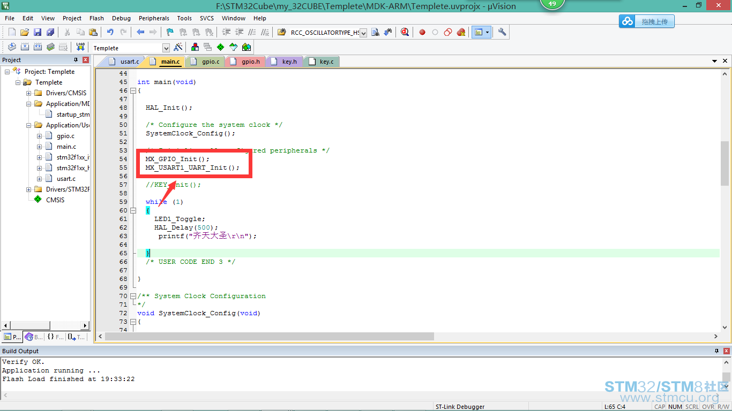Click the Disable All Breakpoints icon

pyautogui.click(x=448, y=32)
